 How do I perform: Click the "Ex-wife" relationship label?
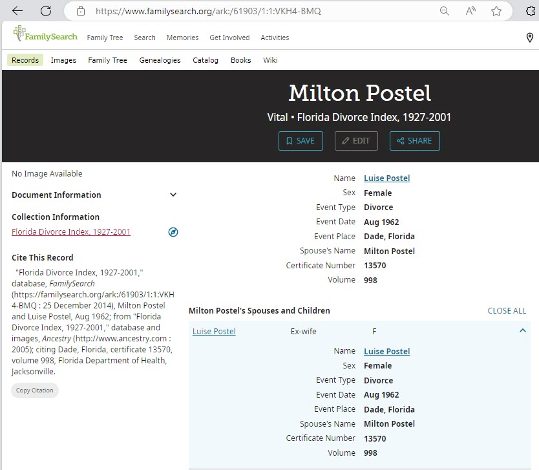coord(304,332)
